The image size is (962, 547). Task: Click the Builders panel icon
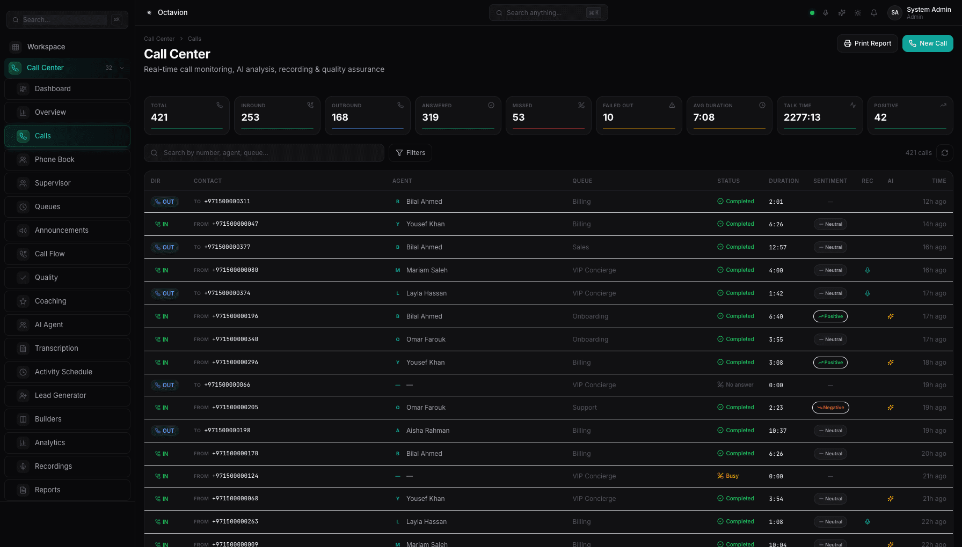tap(23, 419)
